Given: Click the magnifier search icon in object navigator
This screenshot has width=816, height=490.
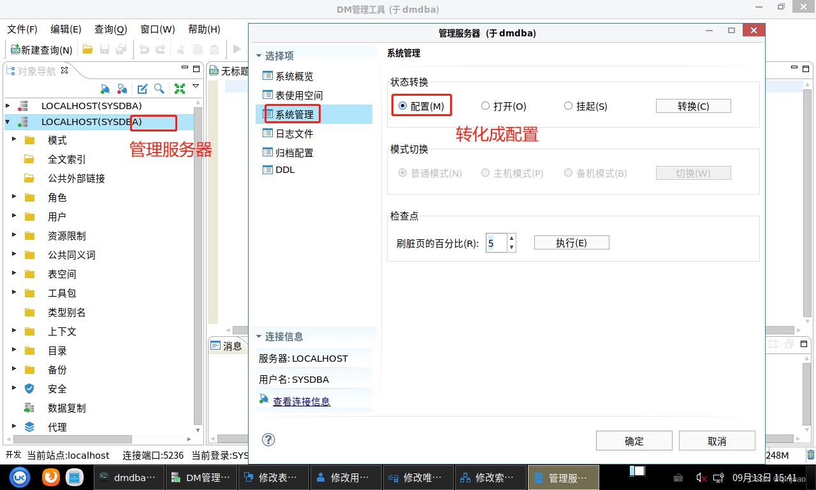Looking at the screenshot, I should coord(159,89).
